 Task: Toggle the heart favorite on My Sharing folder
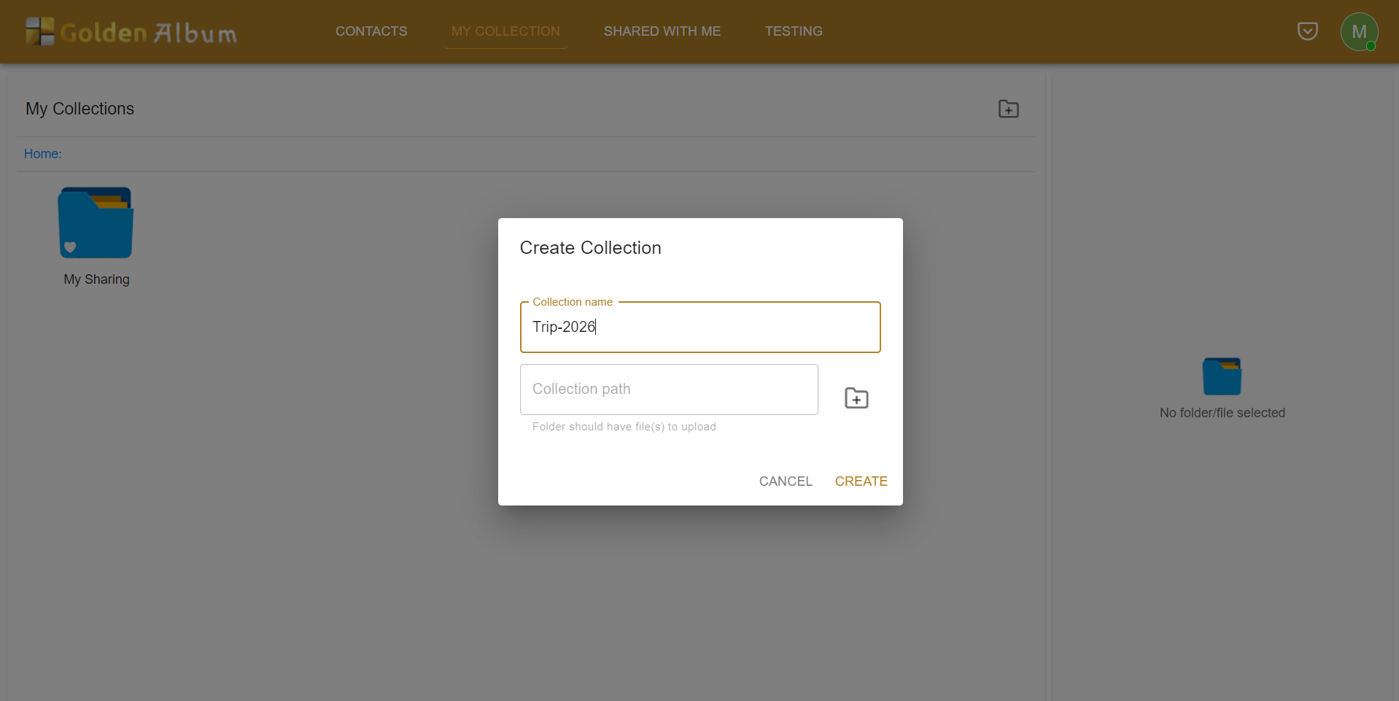(69, 247)
